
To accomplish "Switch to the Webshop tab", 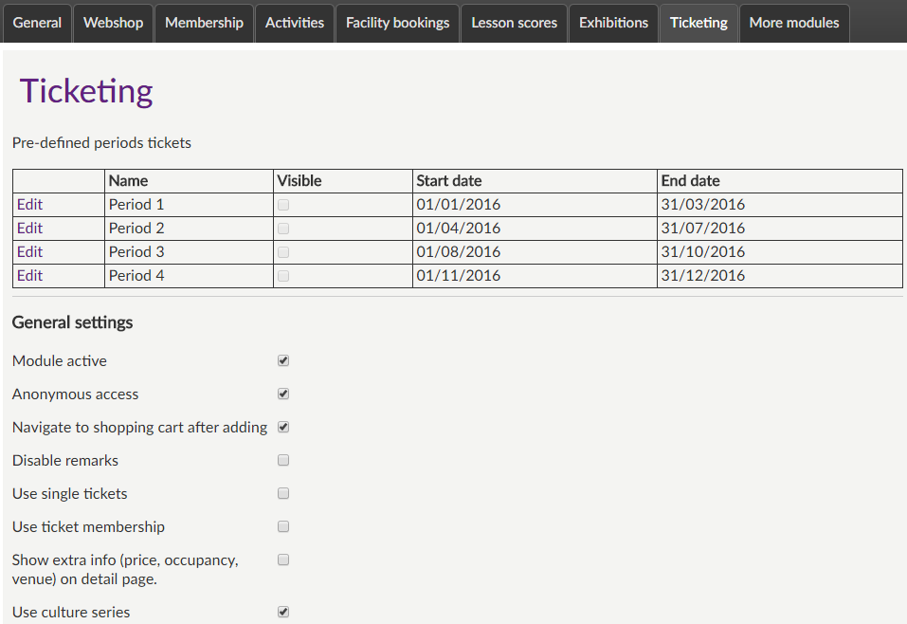I will pyautogui.click(x=113, y=23).
